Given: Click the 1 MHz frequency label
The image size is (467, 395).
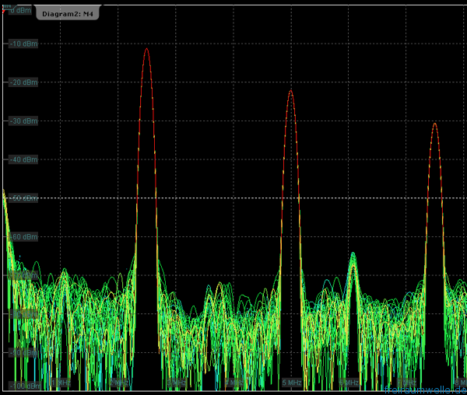Looking at the screenshot, I should click(x=62, y=383).
